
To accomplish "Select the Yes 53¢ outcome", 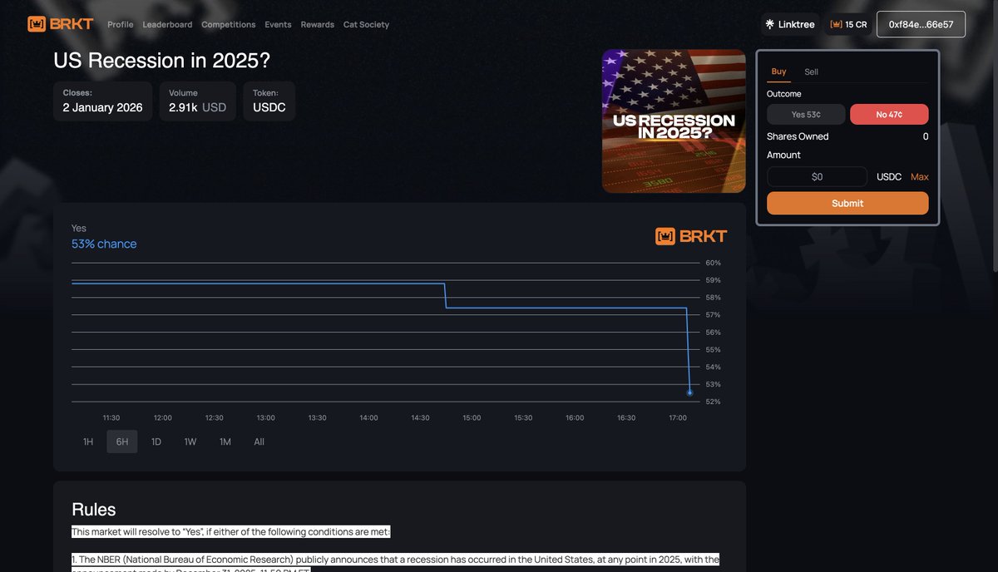I will click(x=806, y=114).
